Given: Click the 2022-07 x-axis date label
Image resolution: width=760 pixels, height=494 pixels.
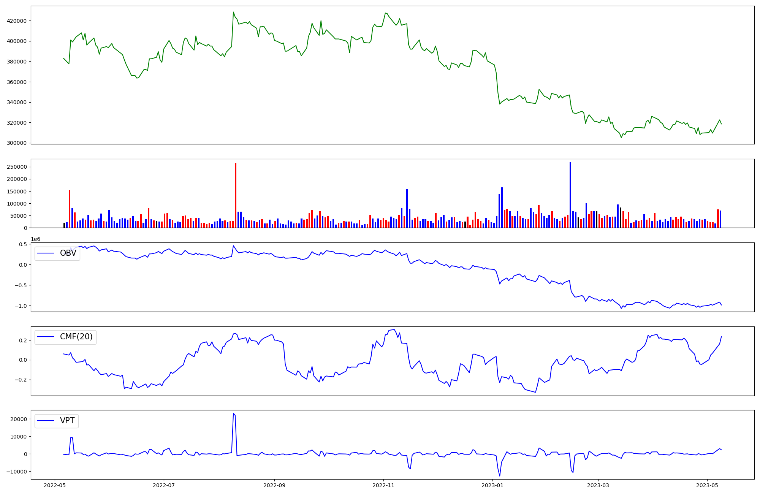Looking at the screenshot, I should point(164,485).
